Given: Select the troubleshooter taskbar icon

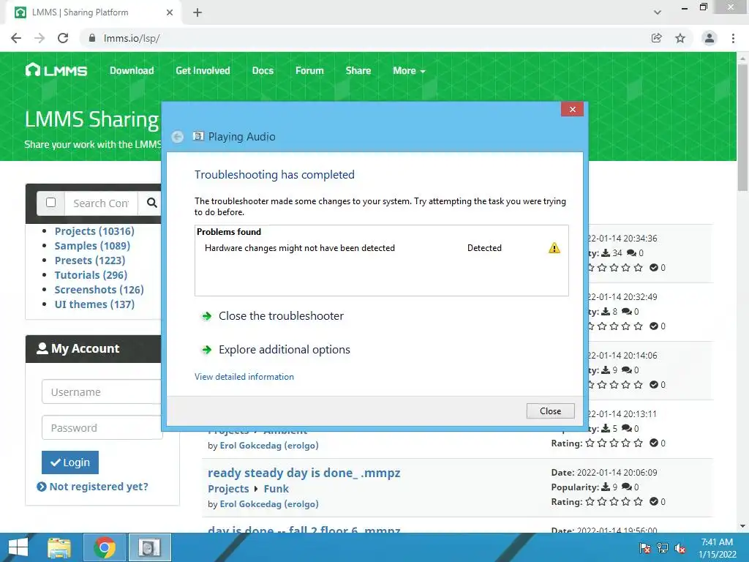Looking at the screenshot, I should tap(150, 547).
